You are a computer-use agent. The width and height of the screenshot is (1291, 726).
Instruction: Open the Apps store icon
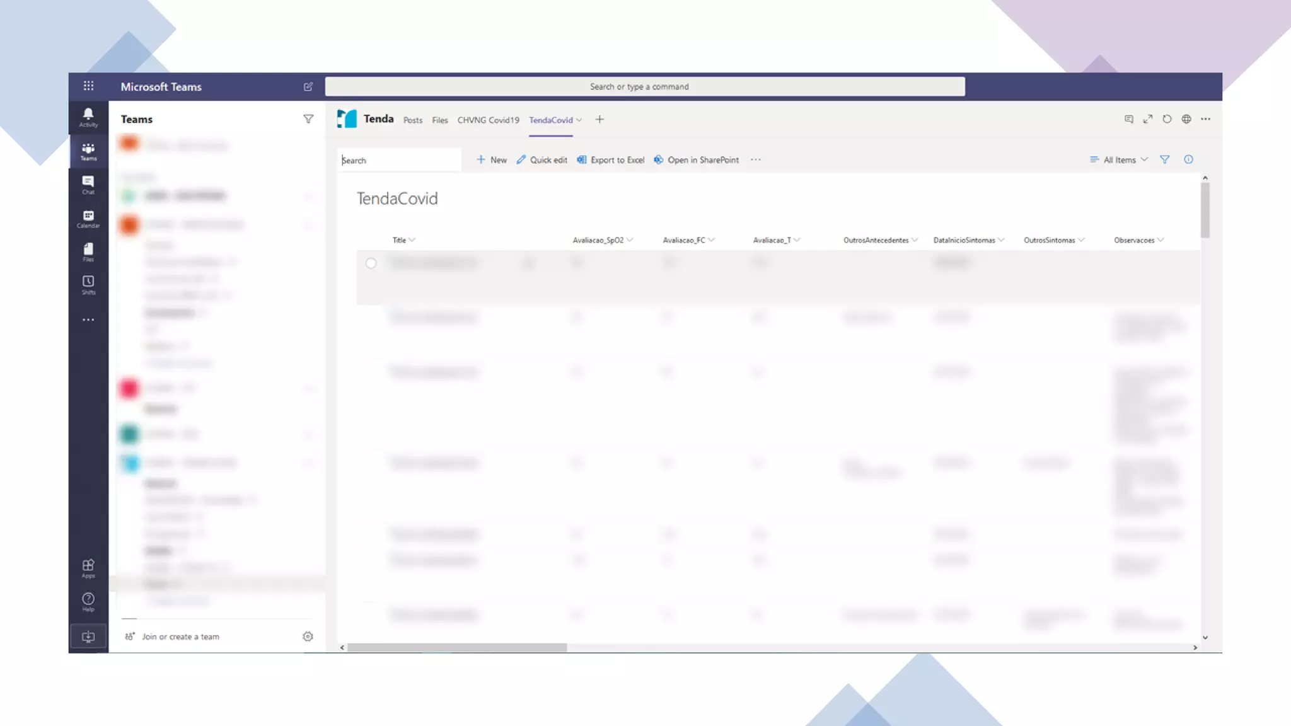tap(88, 568)
